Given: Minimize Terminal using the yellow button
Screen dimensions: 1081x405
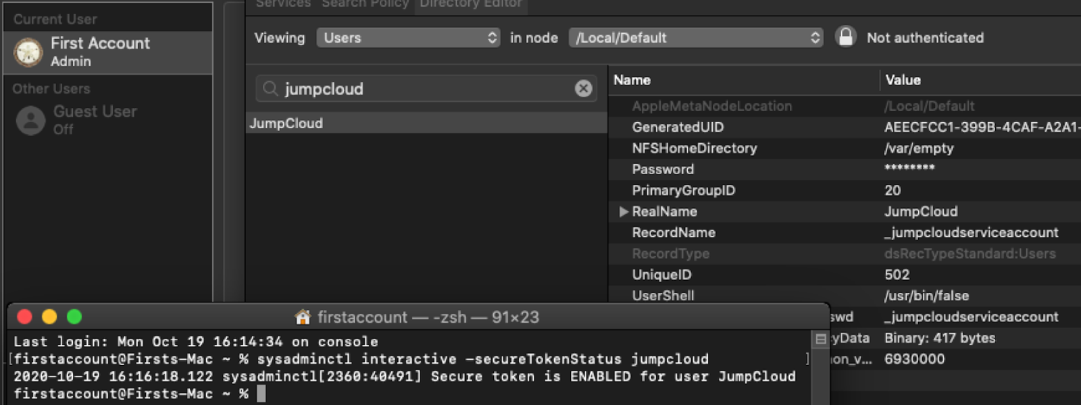Looking at the screenshot, I should (x=49, y=317).
